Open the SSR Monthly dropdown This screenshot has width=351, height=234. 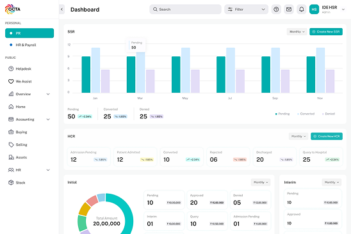point(297,32)
